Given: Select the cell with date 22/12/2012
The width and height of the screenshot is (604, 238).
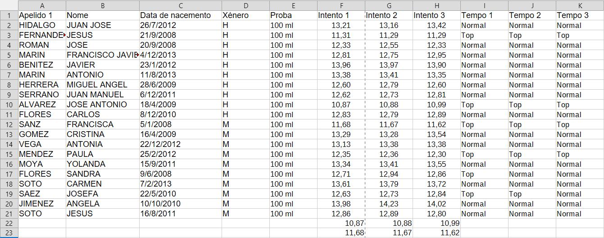Looking at the screenshot, I should pos(181,144).
